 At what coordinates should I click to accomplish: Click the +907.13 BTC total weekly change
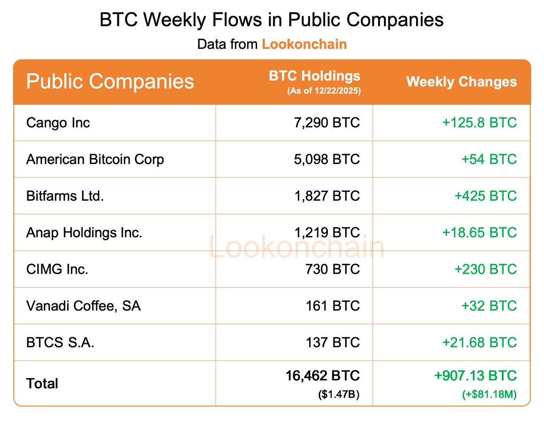pos(475,376)
